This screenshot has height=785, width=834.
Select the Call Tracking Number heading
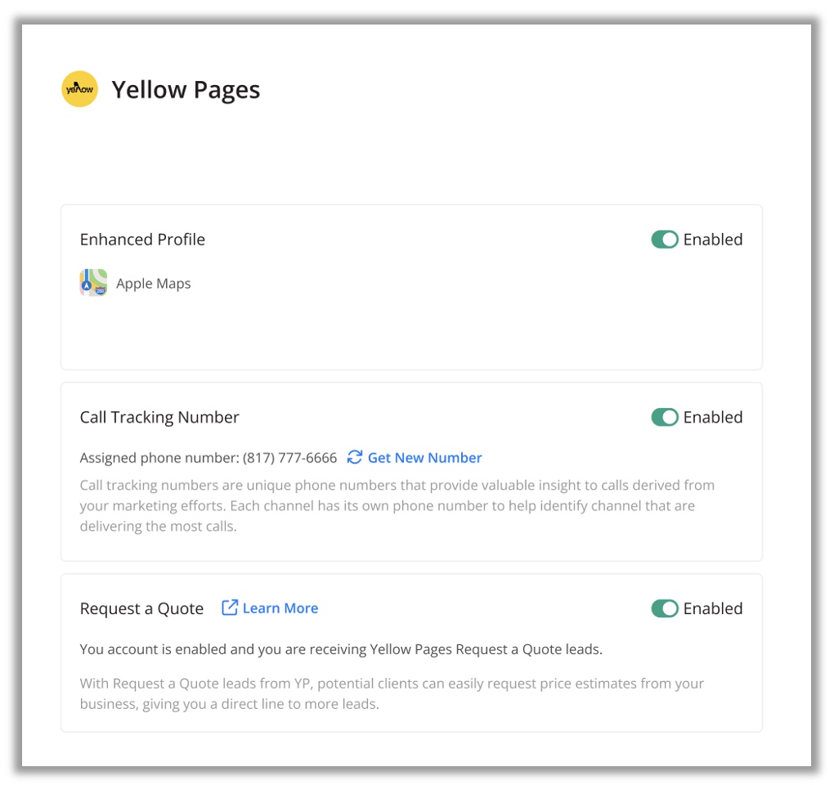159,417
